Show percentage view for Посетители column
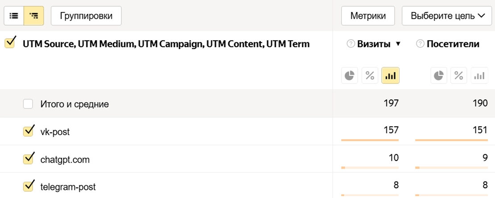495x198 pixels. pyautogui.click(x=459, y=76)
